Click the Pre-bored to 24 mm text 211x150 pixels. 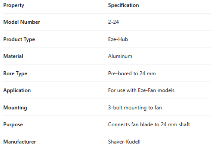(132, 73)
